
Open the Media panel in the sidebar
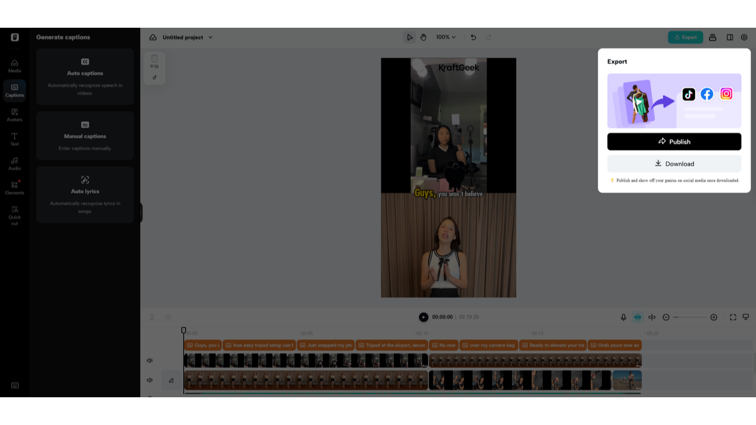pos(14,64)
